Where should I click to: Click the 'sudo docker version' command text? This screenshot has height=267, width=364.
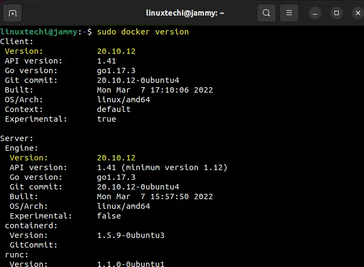coord(143,32)
